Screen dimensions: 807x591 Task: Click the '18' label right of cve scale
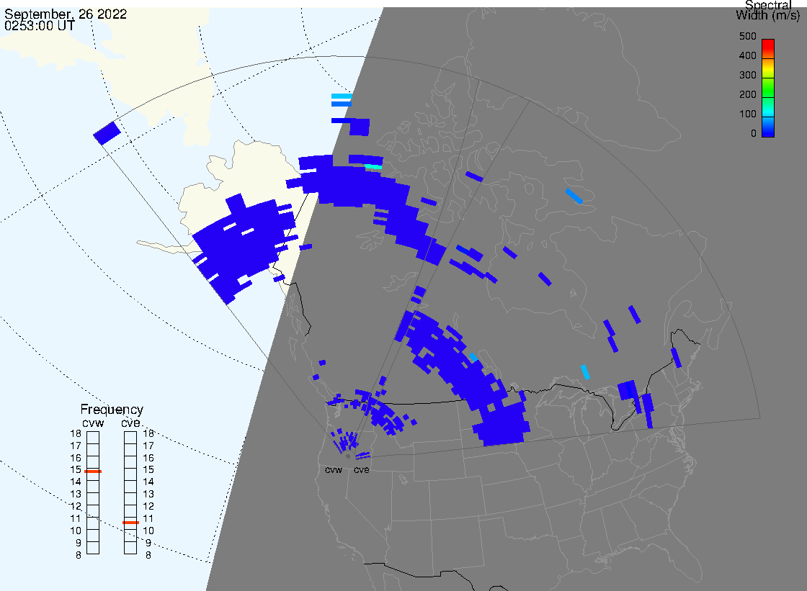[148, 433]
